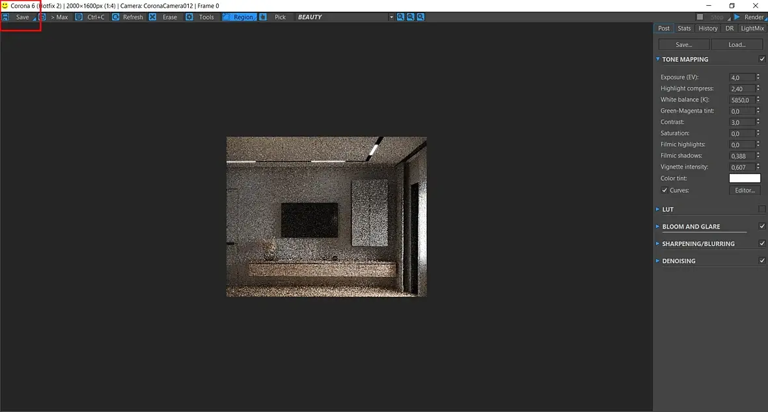The width and height of the screenshot is (768, 412).
Task: Click the Erase X icon
Action: [153, 17]
